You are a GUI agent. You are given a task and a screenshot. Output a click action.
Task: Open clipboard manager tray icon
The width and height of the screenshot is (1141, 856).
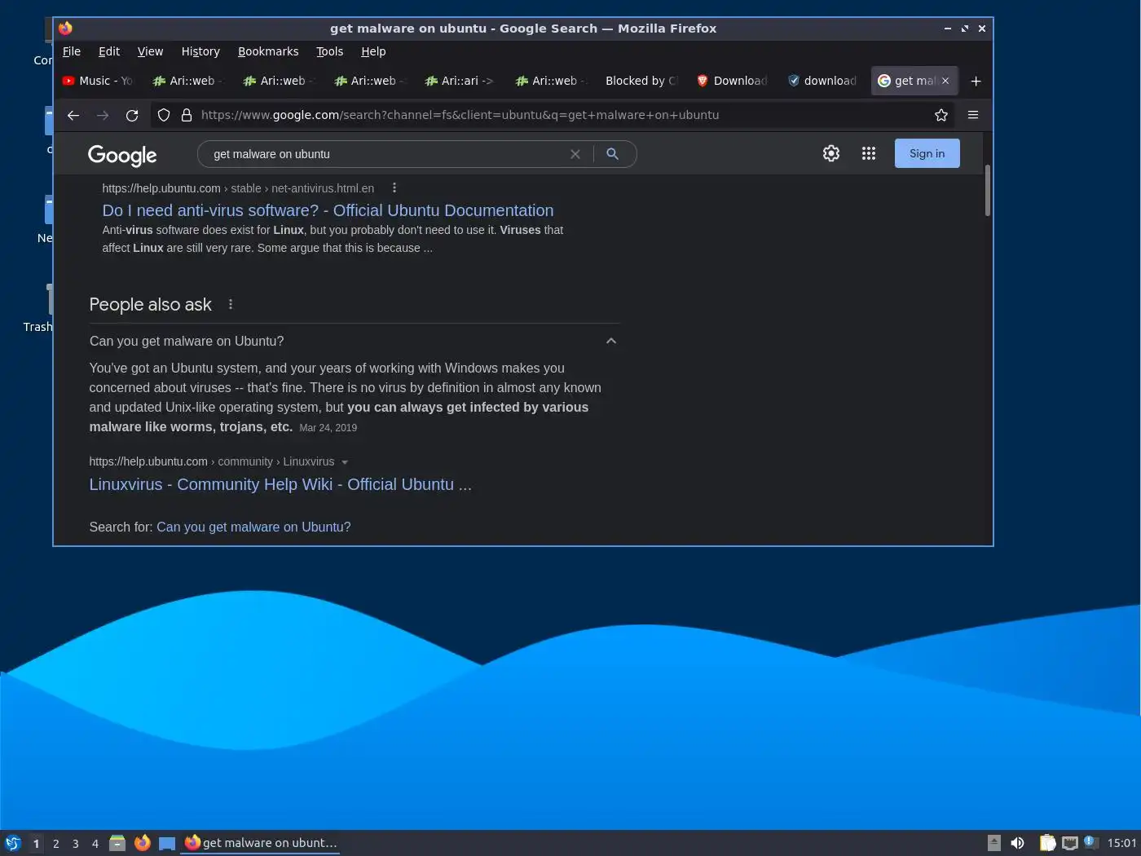click(x=1047, y=843)
